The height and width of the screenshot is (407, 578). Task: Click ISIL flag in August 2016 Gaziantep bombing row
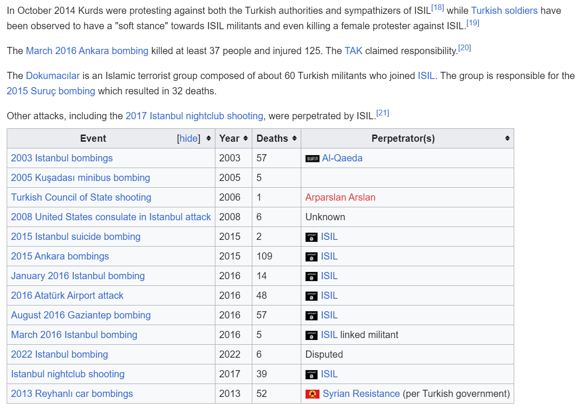point(311,316)
